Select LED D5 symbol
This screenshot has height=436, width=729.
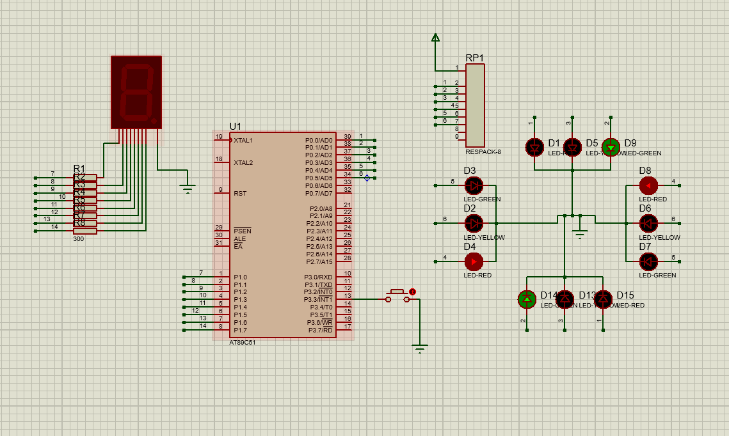point(572,148)
